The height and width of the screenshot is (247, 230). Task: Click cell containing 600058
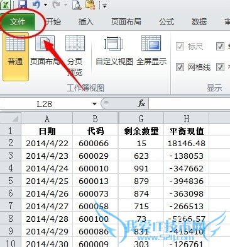96,206
